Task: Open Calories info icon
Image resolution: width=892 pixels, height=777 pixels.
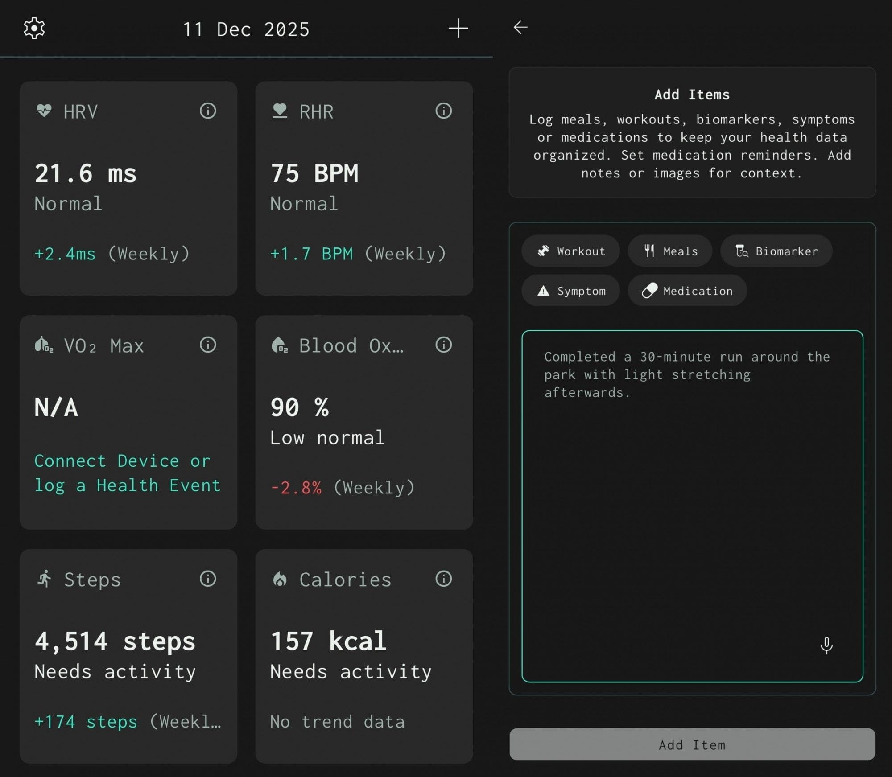Action: click(x=443, y=579)
